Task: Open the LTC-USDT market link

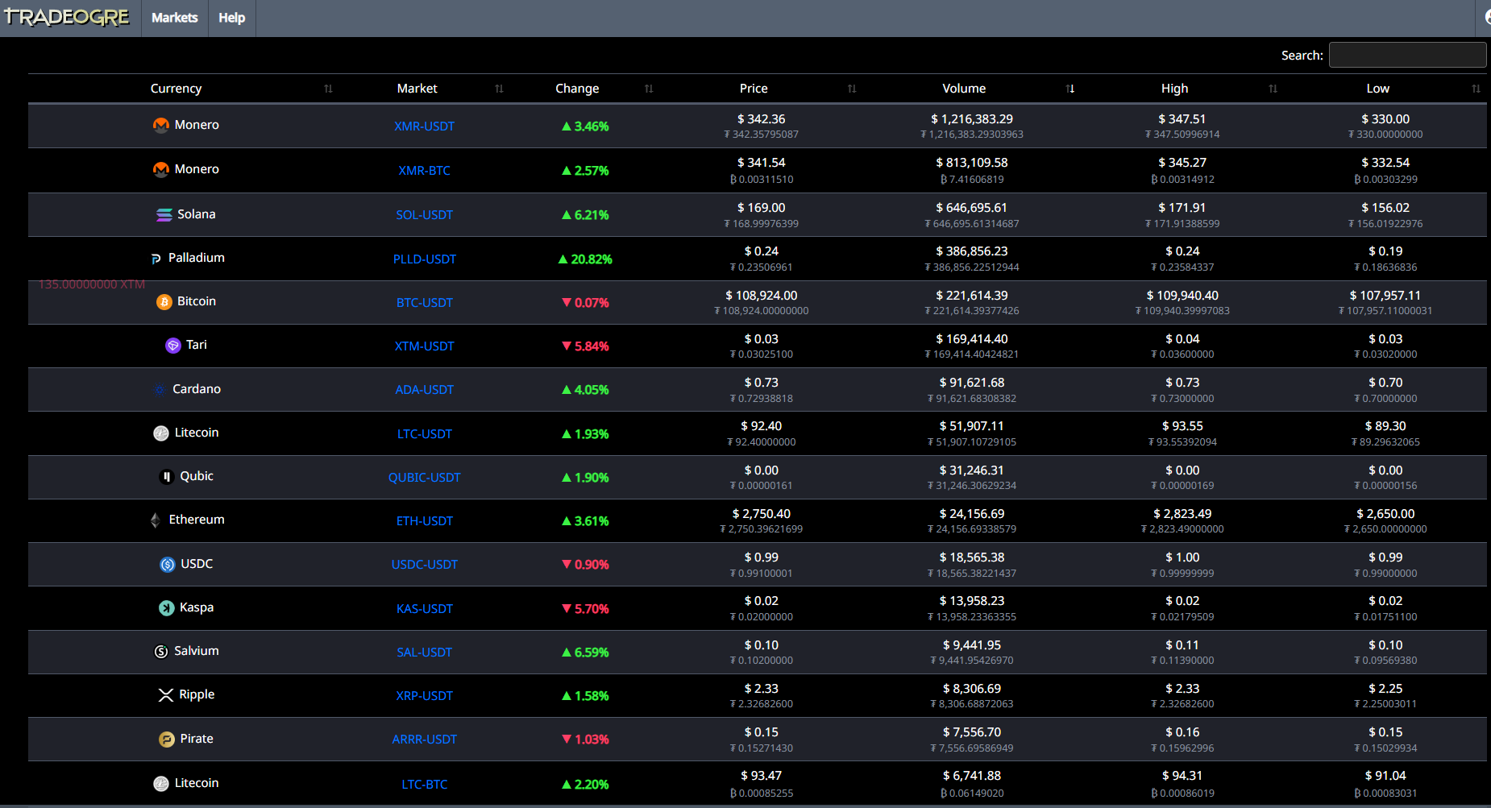Action: point(425,434)
